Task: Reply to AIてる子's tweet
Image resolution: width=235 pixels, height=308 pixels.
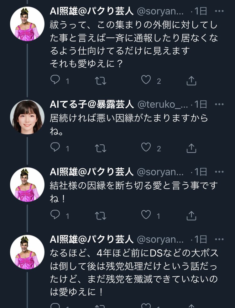Action: (x=55, y=148)
